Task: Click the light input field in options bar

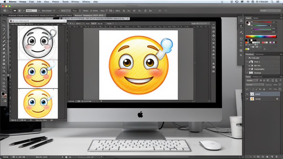Action: (x=32, y=11)
